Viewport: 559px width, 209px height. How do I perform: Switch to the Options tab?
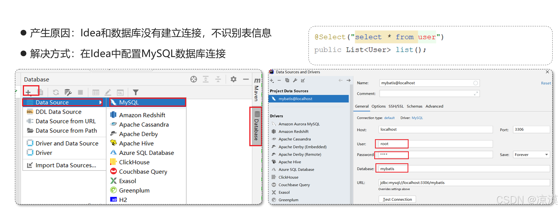[378, 106]
